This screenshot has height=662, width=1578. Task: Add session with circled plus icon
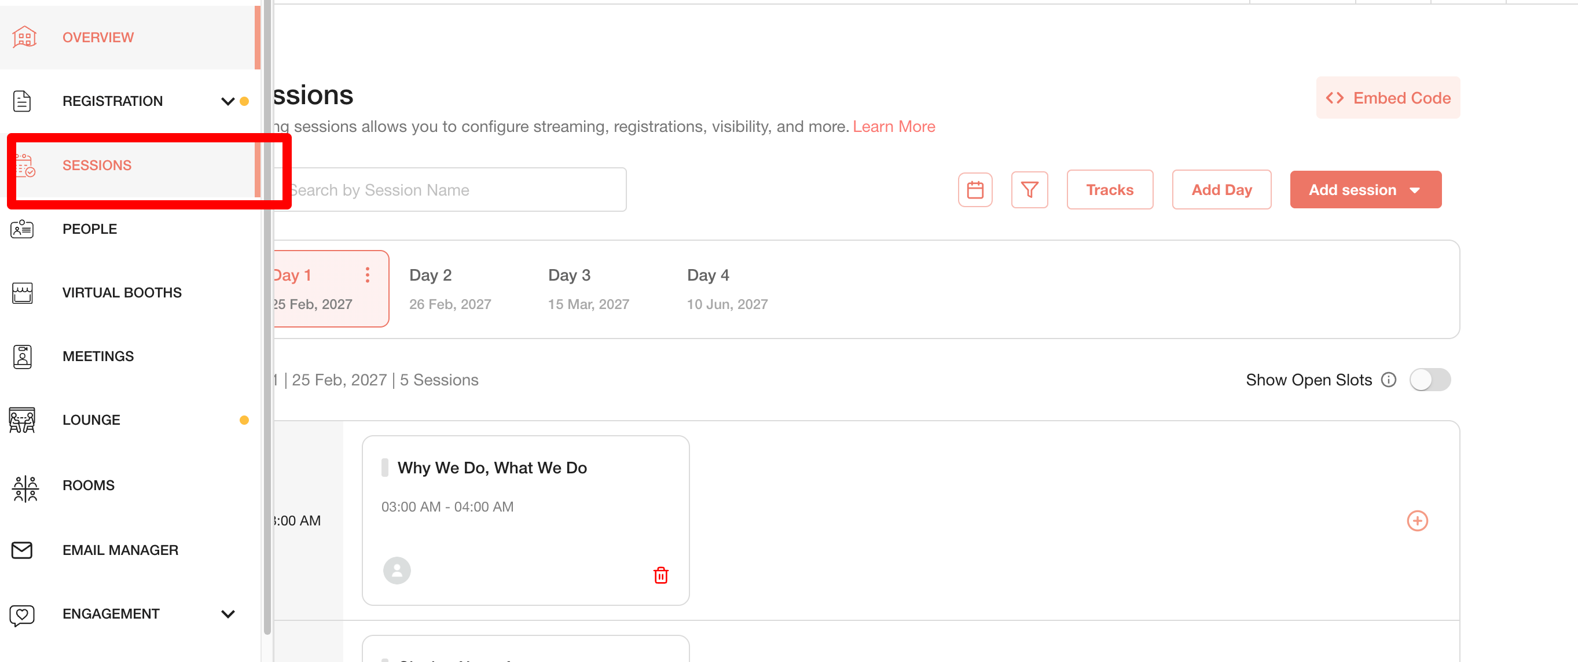(1418, 521)
